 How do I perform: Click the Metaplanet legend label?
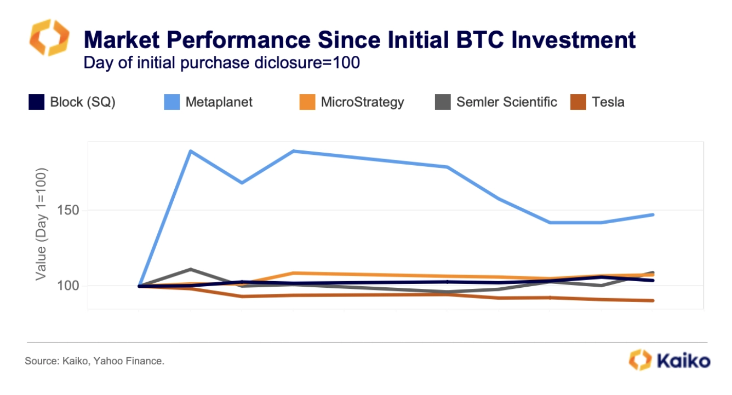tap(219, 102)
